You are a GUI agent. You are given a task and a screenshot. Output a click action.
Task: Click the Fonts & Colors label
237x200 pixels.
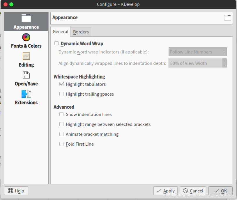(x=26, y=46)
